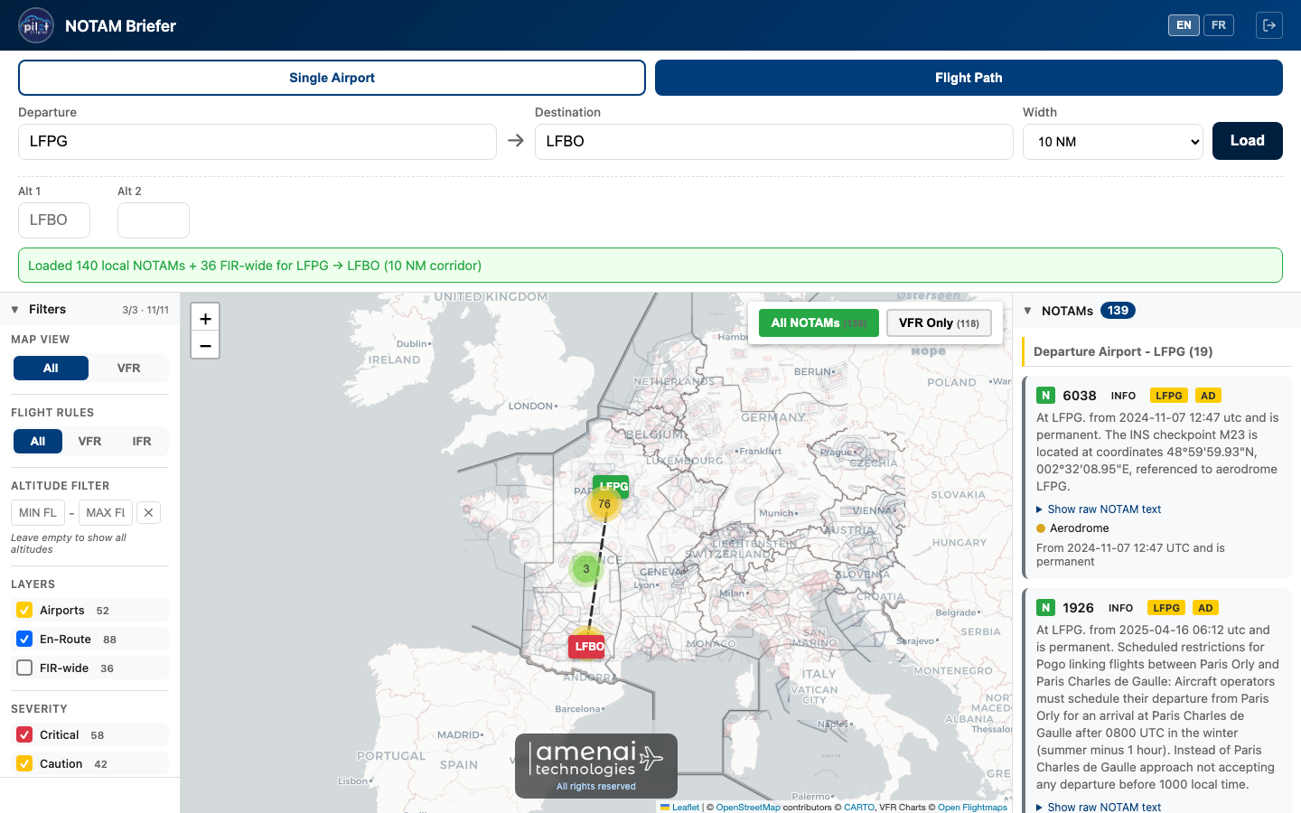
Task: Zoom in on the map
Action: point(205,318)
